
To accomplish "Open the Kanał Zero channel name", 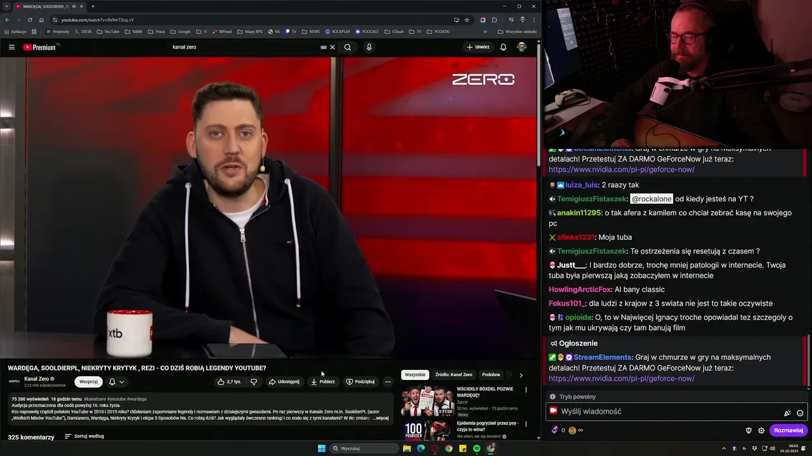I will pyautogui.click(x=37, y=379).
